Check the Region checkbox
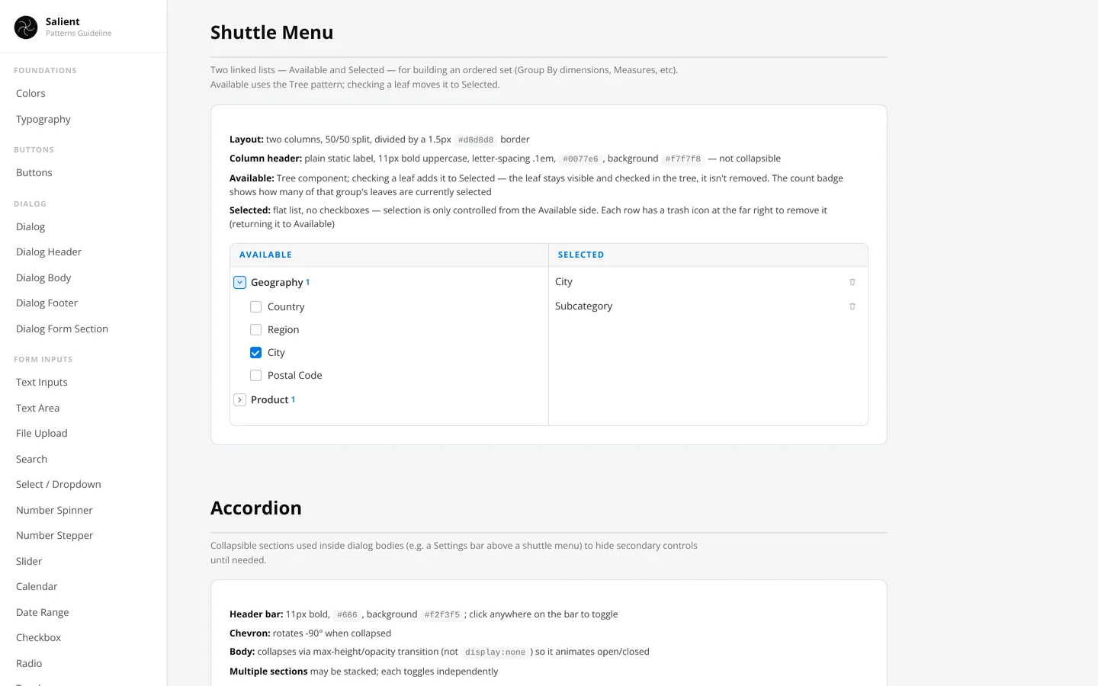This screenshot has height=686, width=1098. 256,330
